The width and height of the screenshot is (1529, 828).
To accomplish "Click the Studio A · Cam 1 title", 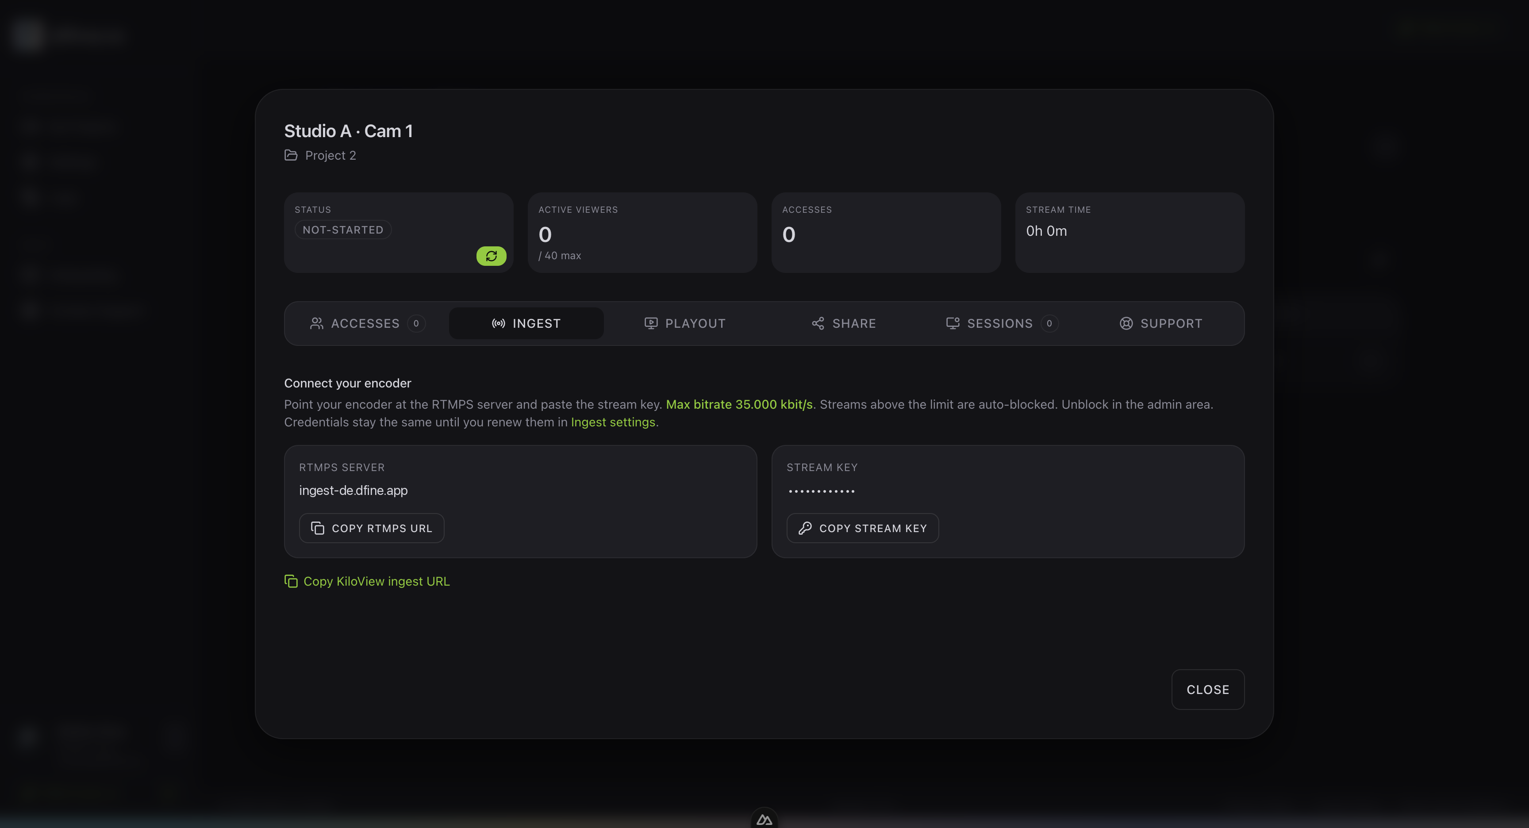I will tap(349, 131).
